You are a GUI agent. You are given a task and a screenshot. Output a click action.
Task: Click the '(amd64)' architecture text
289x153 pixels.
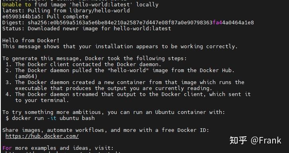26,76
